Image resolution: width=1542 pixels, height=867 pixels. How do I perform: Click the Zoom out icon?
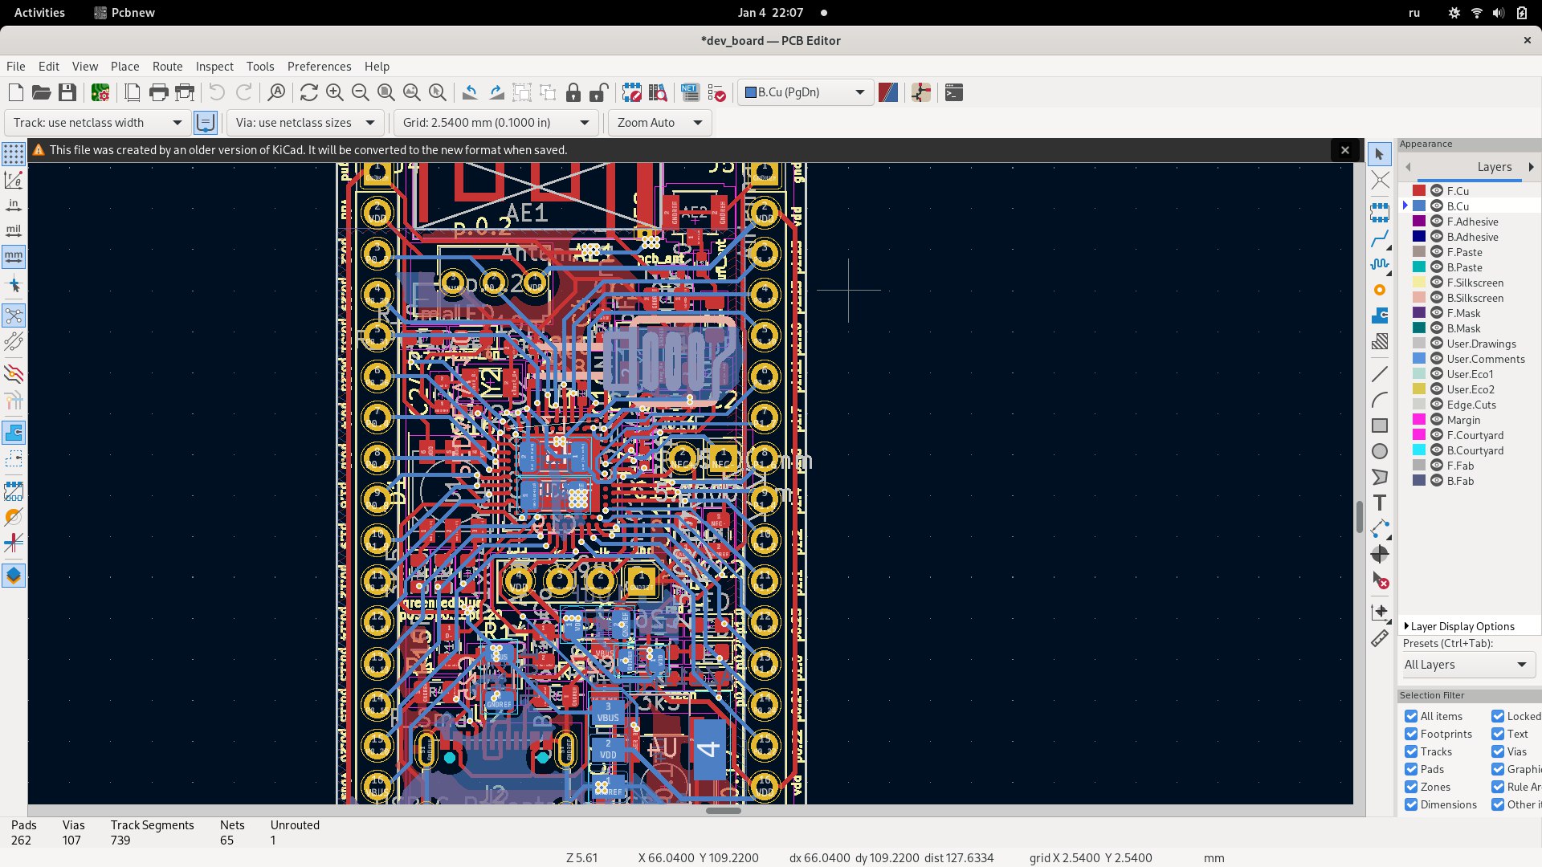(361, 93)
